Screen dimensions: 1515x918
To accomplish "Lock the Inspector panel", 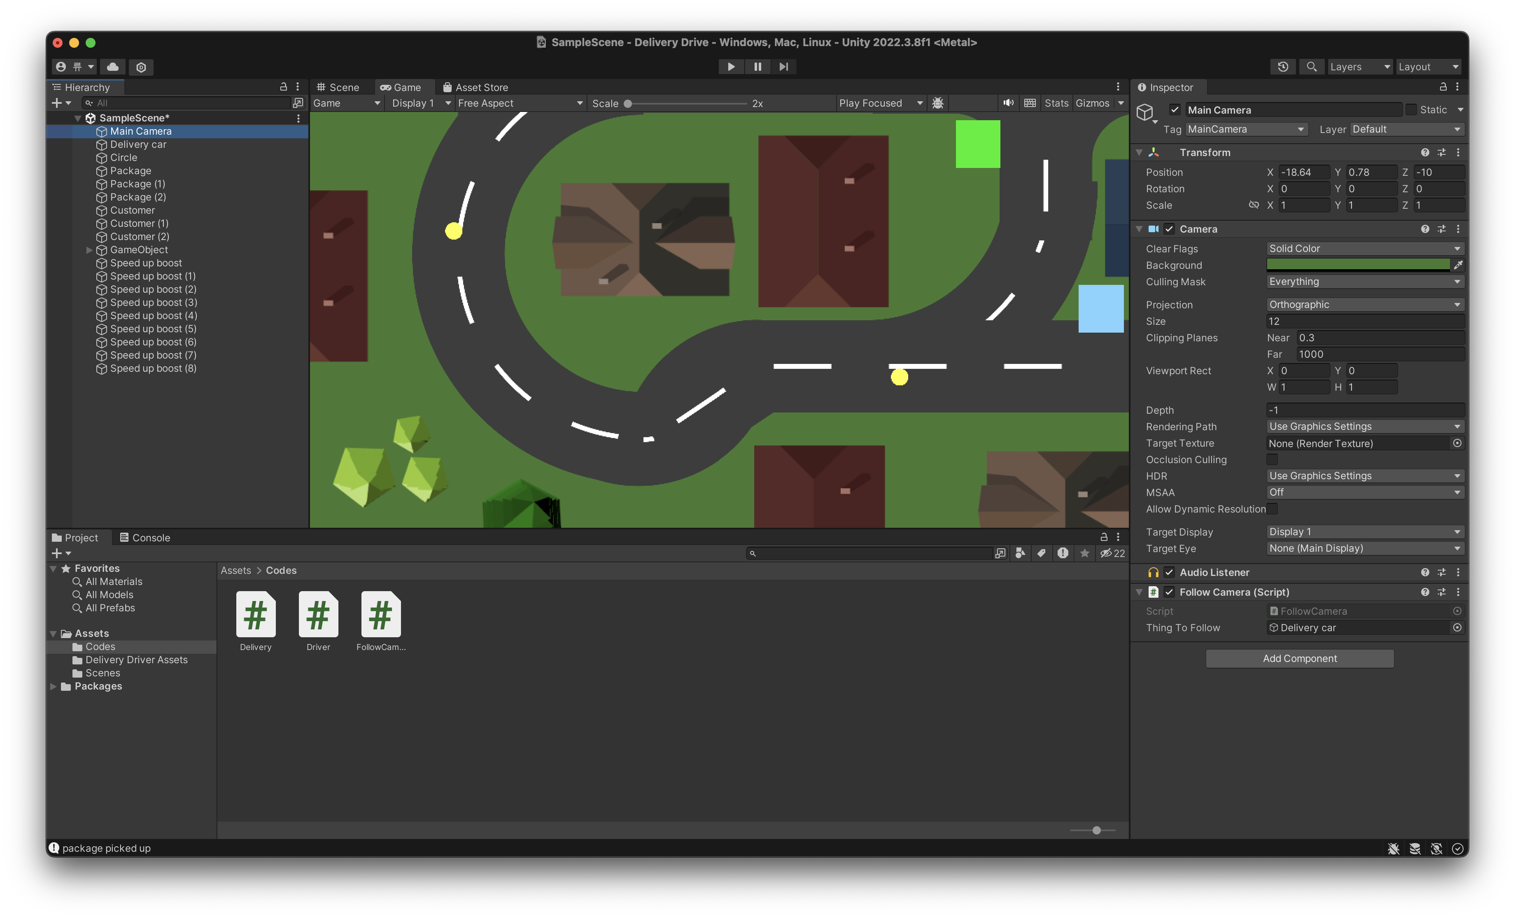I will click(1443, 87).
